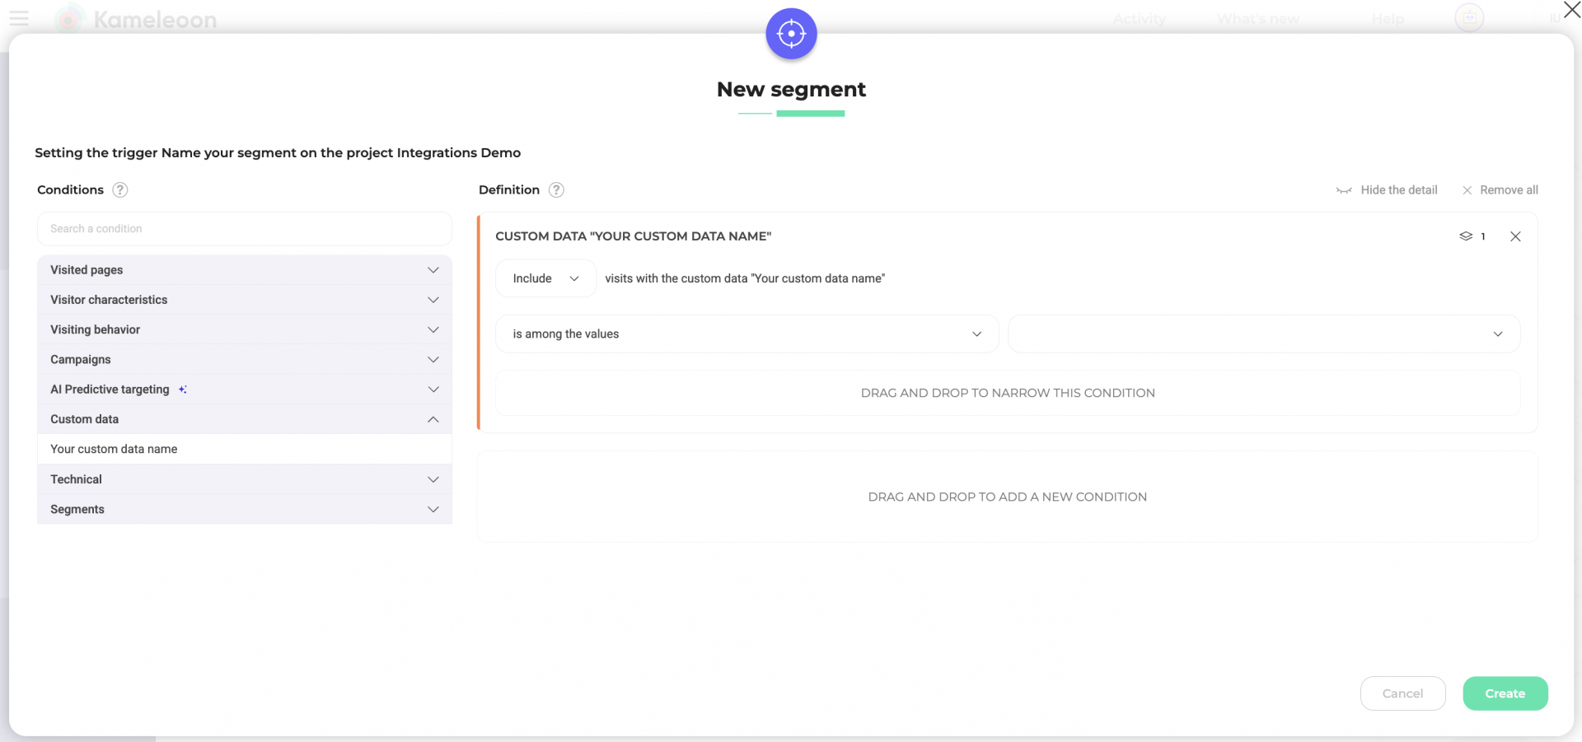The image size is (1582, 742).
Task: Click the Create button
Action: pos(1505,693)
